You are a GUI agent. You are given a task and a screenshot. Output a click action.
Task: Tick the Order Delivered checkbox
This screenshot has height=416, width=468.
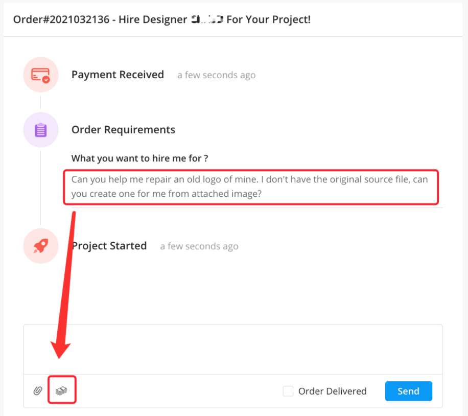(x=288, y=391)
